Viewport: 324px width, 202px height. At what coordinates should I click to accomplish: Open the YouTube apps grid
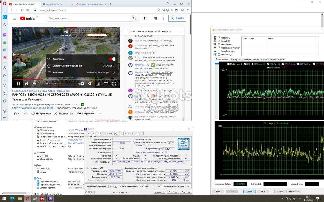pyautogui.click(x=155, y=18)
